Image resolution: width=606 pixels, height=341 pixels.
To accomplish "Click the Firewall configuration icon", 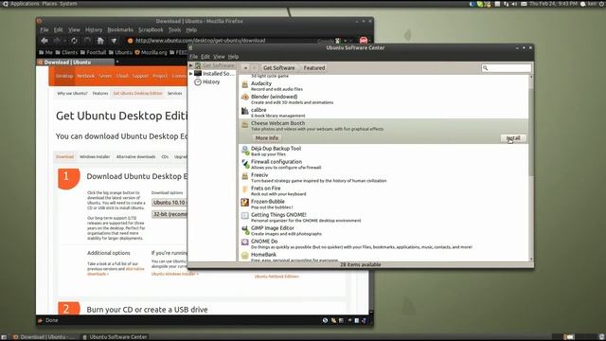I will click(x=244, y=164).
